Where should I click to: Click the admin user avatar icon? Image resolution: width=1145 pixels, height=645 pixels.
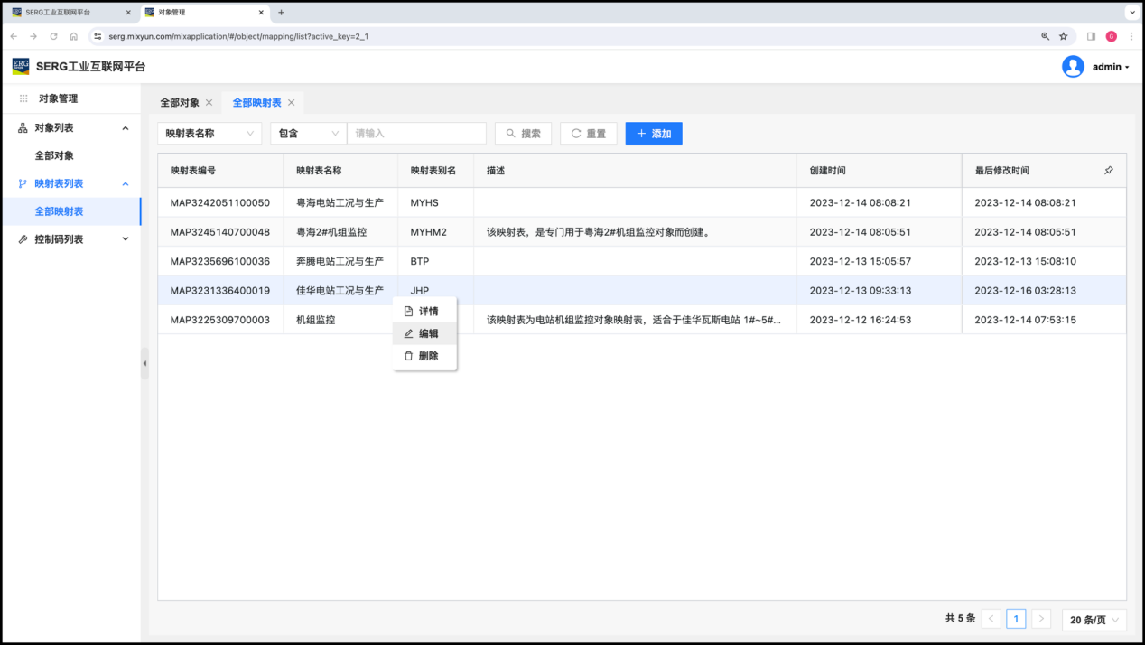point(1073,67)
